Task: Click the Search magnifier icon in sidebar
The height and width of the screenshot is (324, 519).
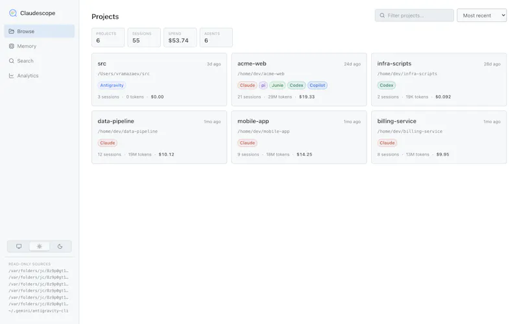Action: pyautogui.click(x=12, y=61)
